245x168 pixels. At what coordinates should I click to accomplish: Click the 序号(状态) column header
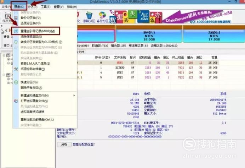click(102, 58)
